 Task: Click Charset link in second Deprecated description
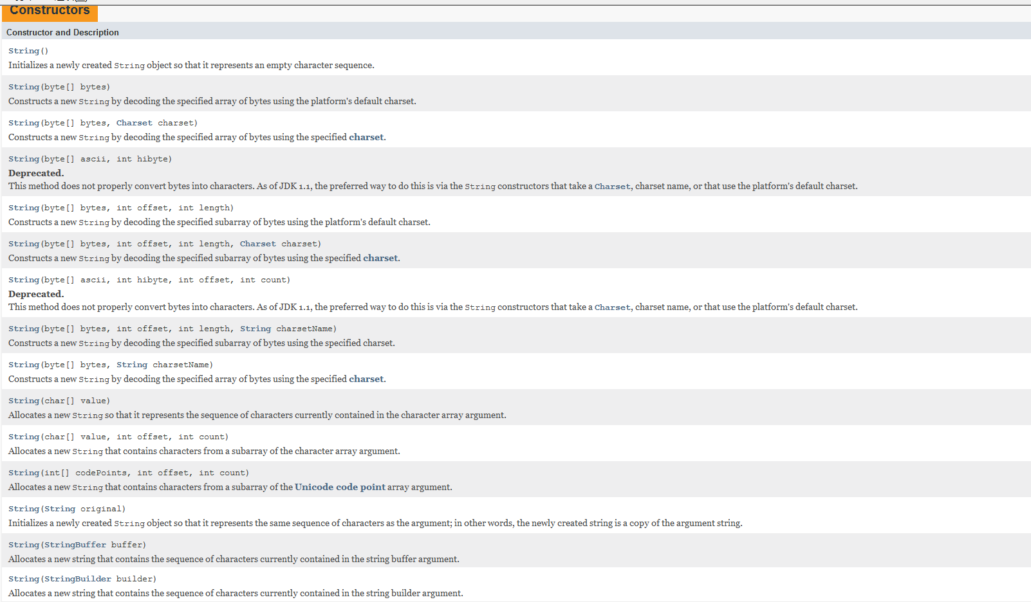coord(613,307)
